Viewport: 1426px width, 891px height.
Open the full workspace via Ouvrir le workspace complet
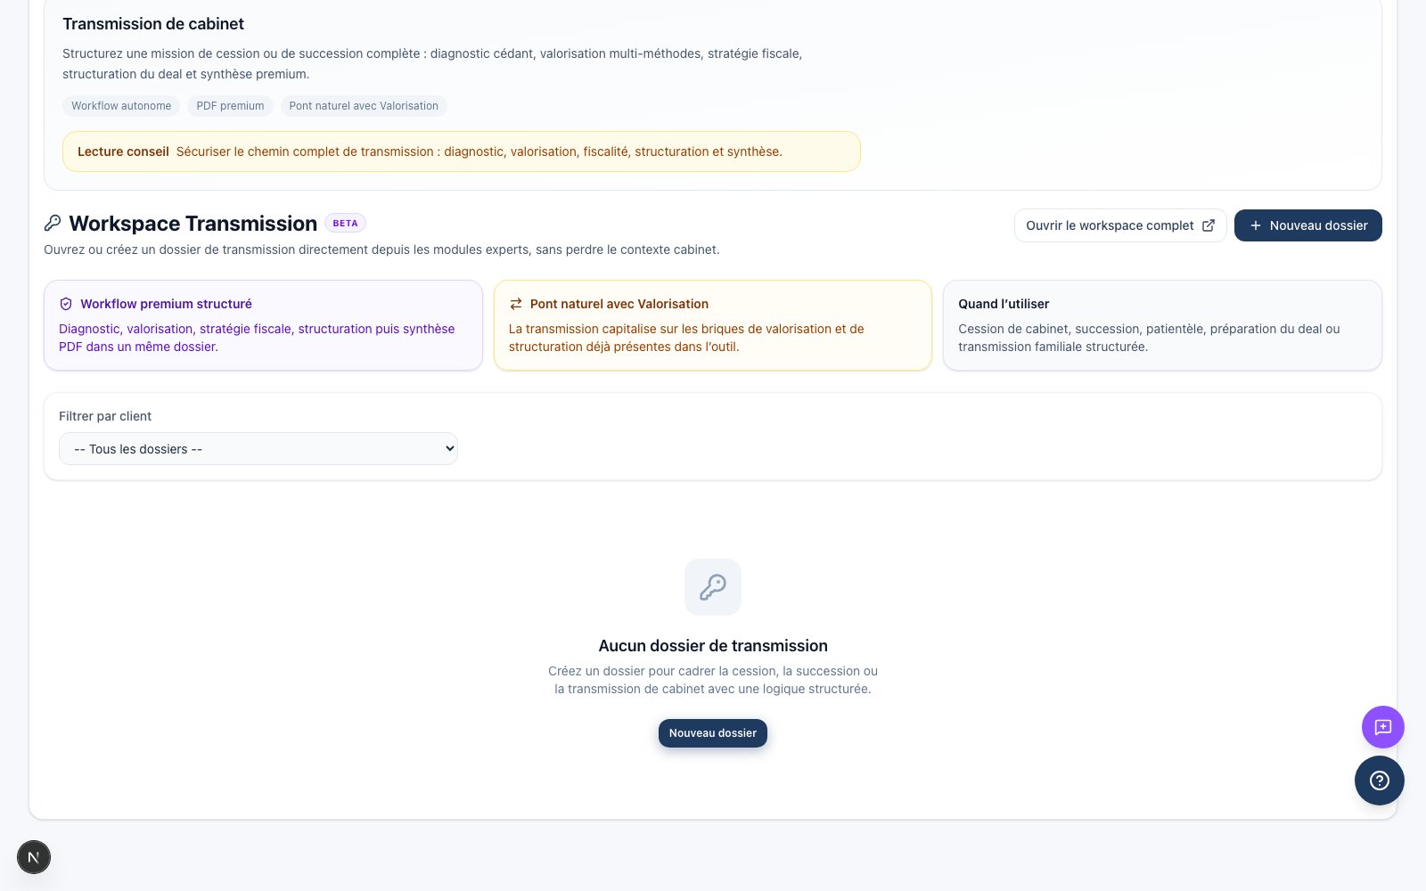[x=1120, y=225]
